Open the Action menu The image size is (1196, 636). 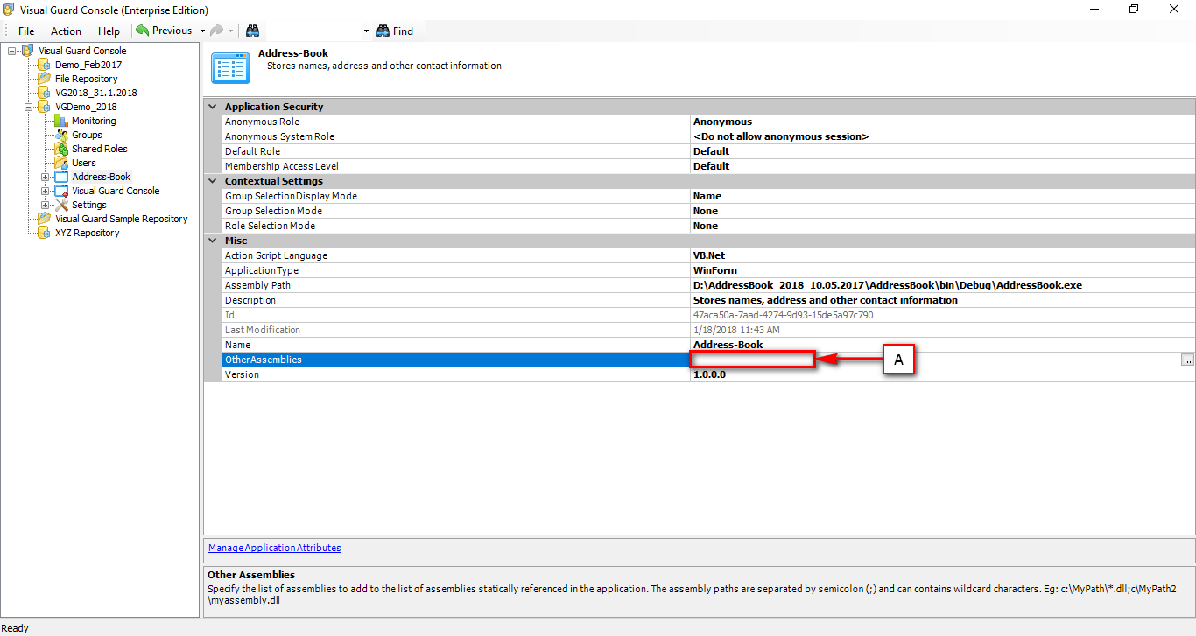pos(66,31)
